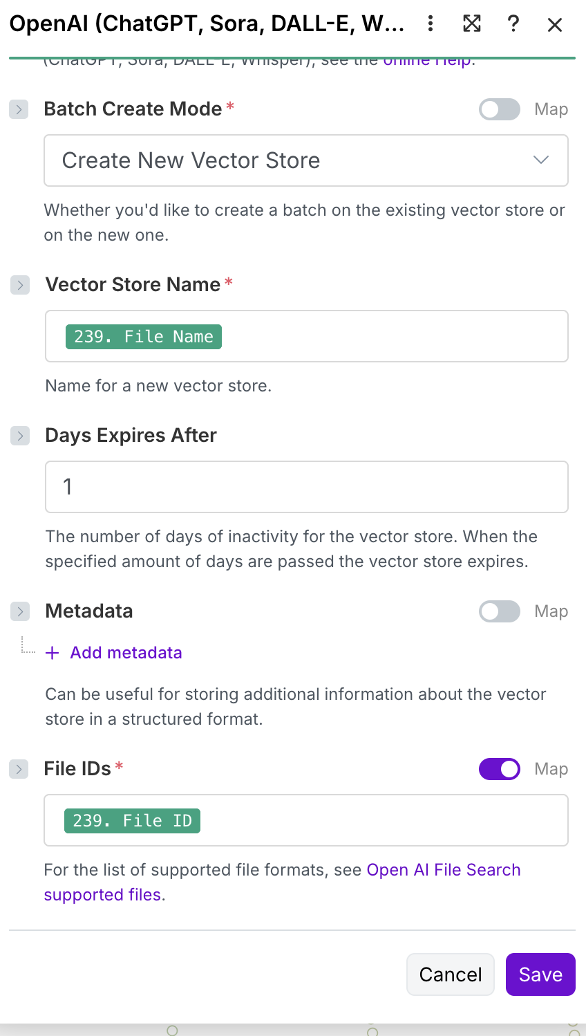
Task: Close the OpenAI module dialog
Action: [555, 26]
